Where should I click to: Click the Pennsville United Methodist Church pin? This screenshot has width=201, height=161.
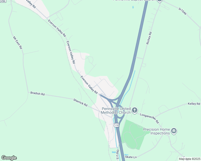134,110
